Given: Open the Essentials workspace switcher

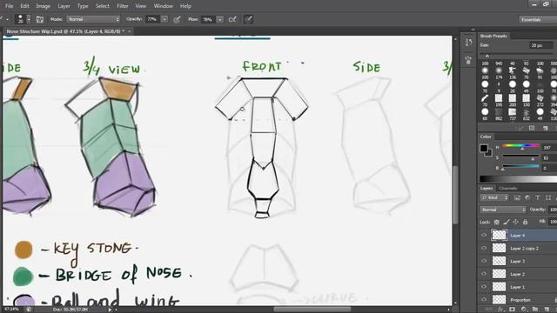Looking at the screenshot, I should (538, 19).
